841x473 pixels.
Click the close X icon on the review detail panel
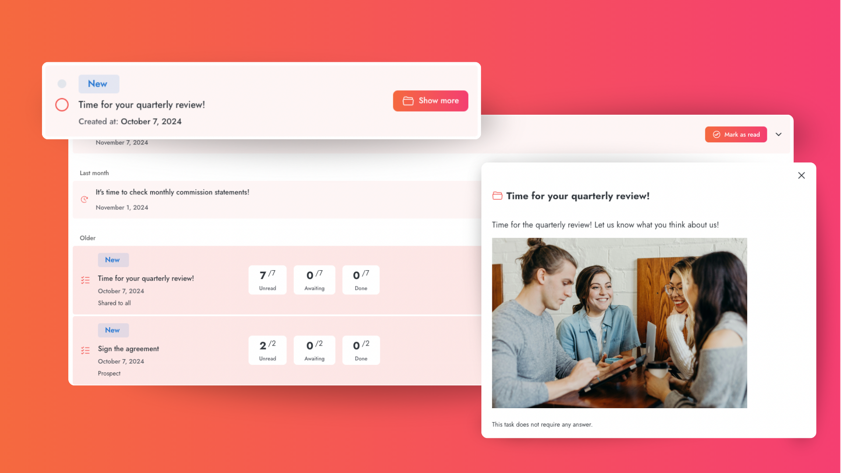pyautogui.click(x=801, y=176)
